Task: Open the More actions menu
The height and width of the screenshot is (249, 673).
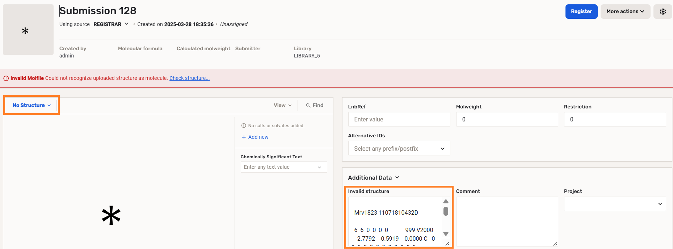Action: (x=625, y=12)
